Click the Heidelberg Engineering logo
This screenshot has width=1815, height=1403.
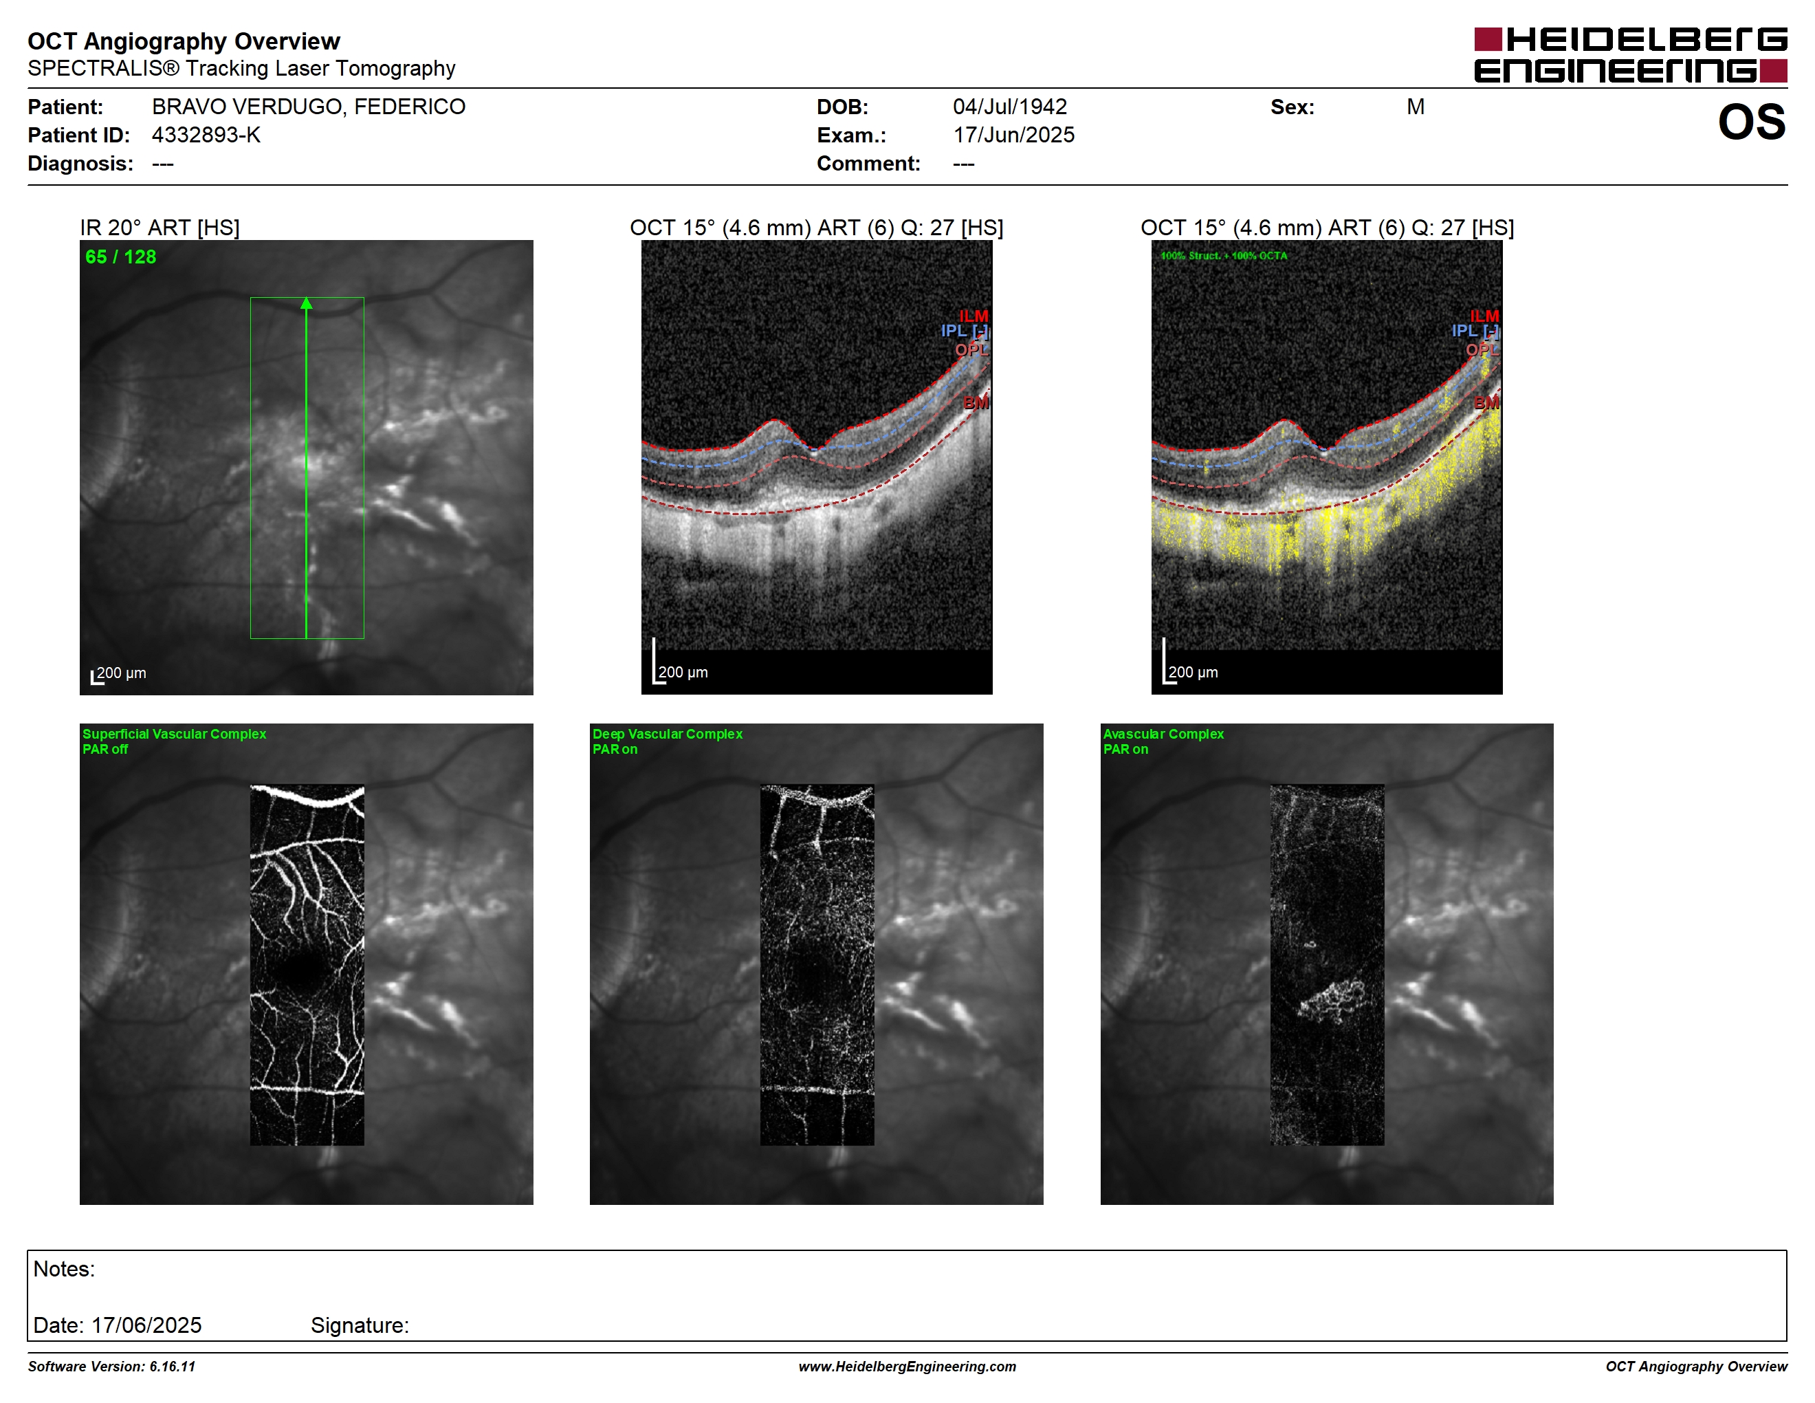(1629, 55)
